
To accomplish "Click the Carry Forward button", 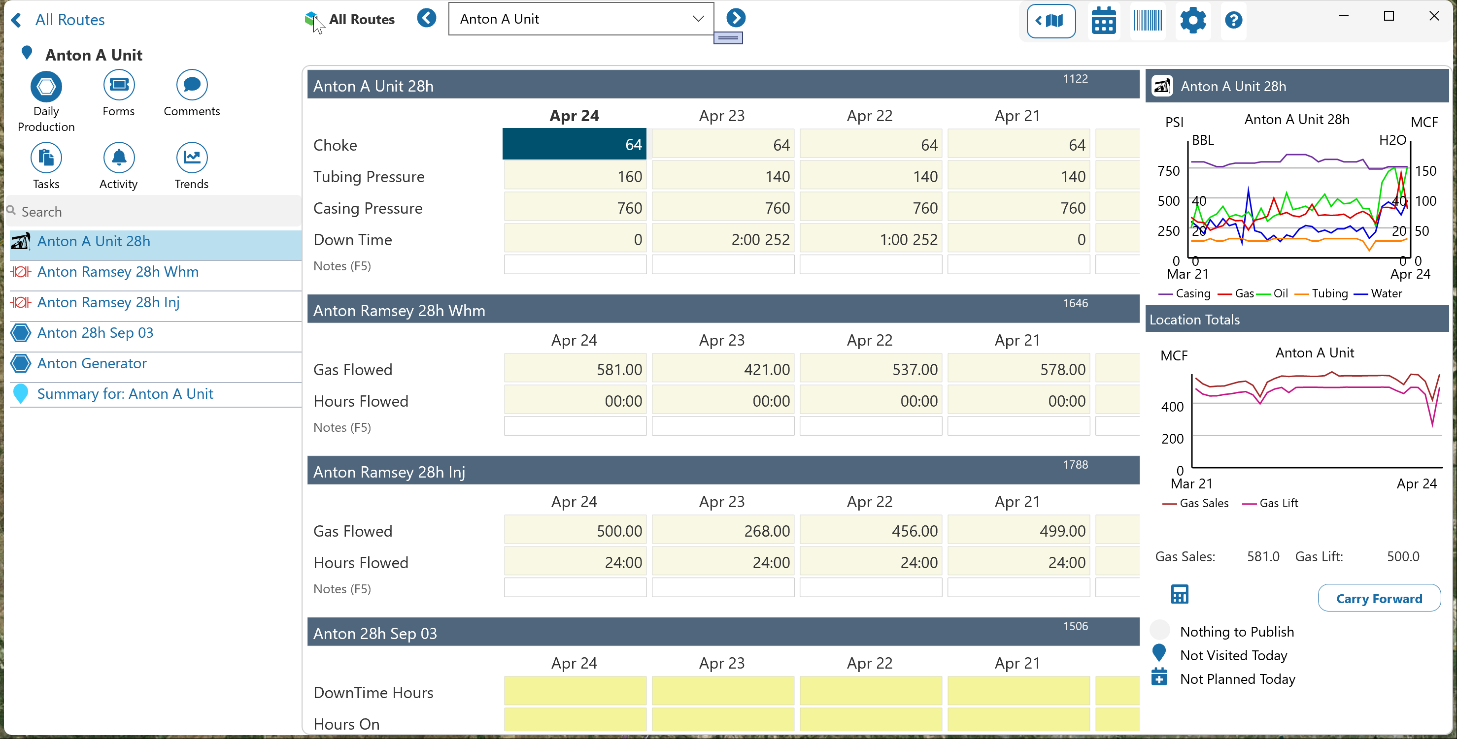I will (x=1378, y=598).
